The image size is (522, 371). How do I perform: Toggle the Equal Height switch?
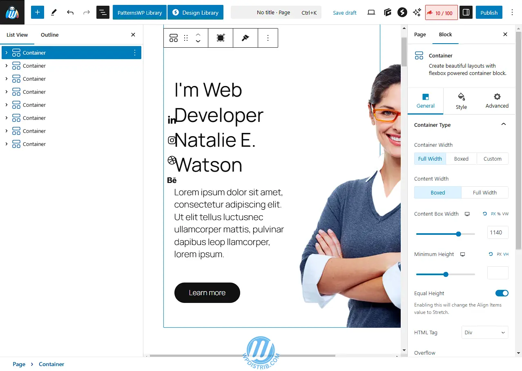coord(502,293)
